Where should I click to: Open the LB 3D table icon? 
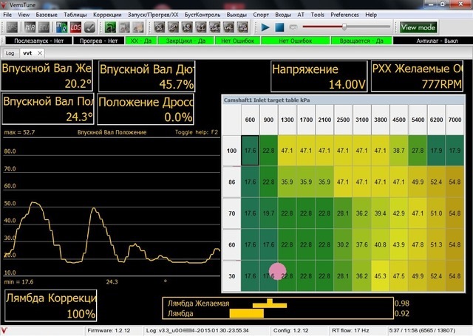pos(187,27)
